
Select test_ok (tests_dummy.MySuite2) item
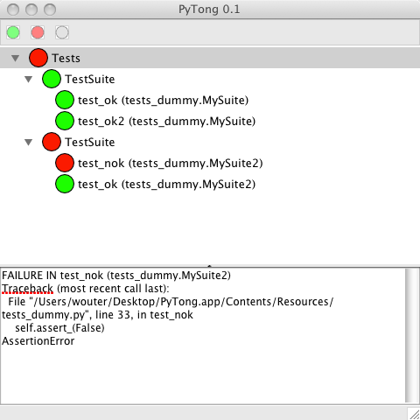[166, 185]
